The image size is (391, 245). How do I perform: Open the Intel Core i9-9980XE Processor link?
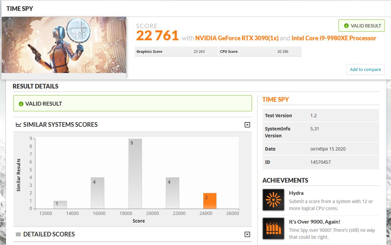[x=335, y=38]
